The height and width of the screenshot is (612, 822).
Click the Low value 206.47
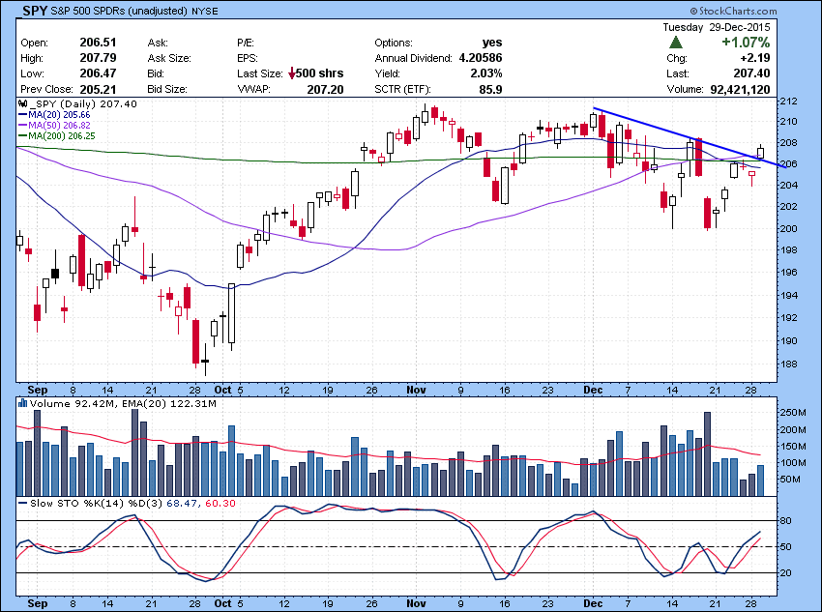(x=98, y=73)
